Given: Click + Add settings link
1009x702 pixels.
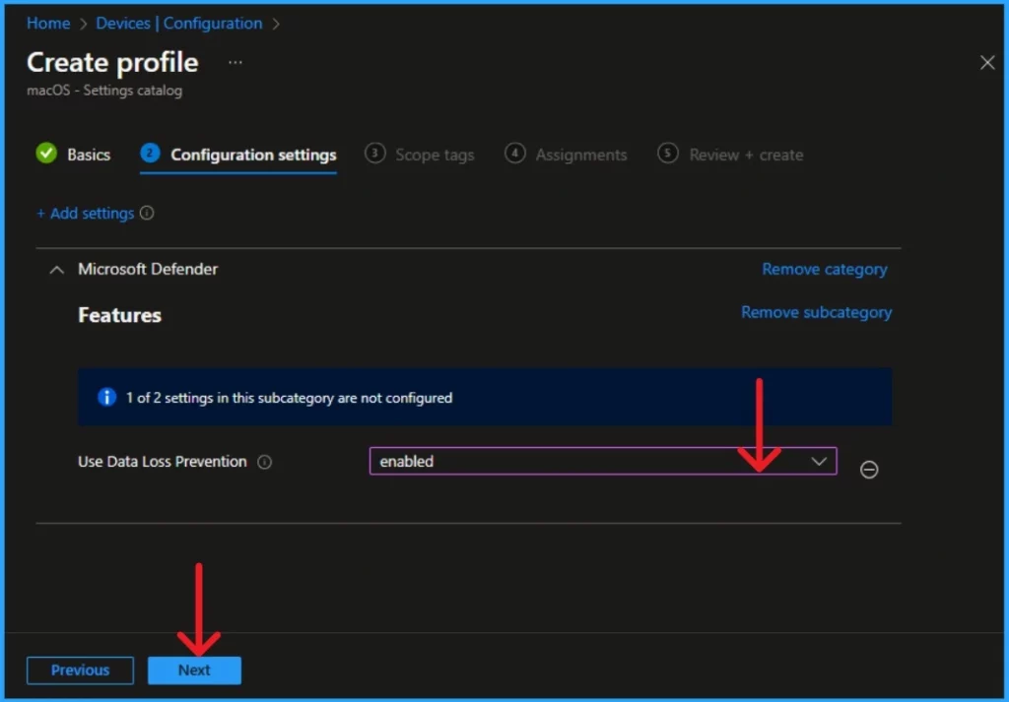Looking at the screenshot, I should point(86,214).
